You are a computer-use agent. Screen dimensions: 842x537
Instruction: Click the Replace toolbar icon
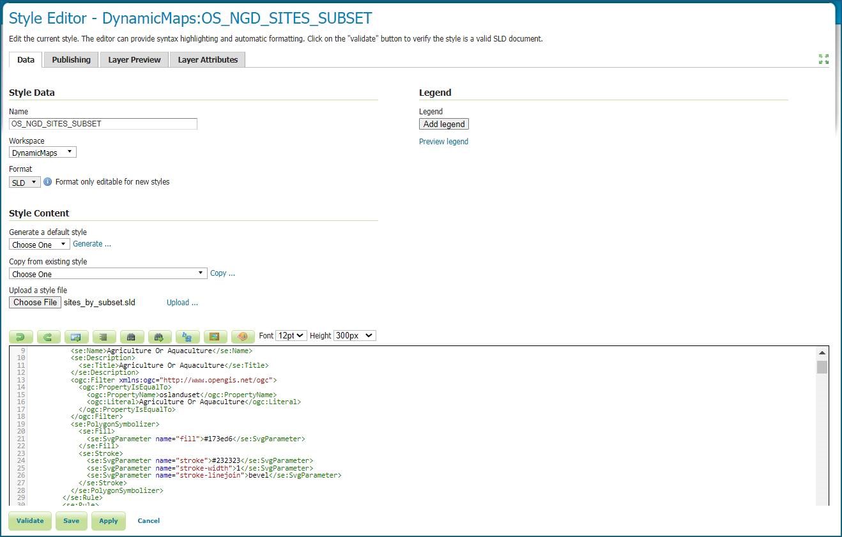(187, 336)
